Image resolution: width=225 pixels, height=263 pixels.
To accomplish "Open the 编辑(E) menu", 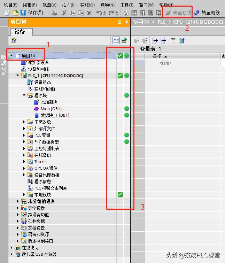I will pyautogui.click(x=30, y=5).
